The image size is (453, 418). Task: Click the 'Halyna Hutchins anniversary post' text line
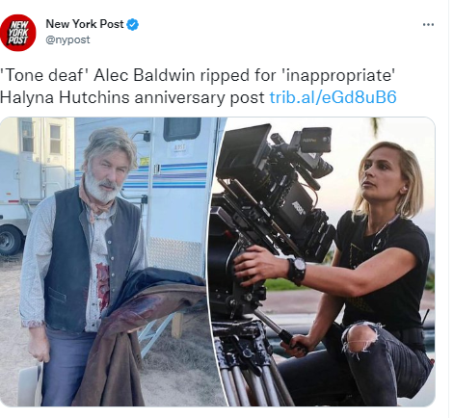click(132, 97)
